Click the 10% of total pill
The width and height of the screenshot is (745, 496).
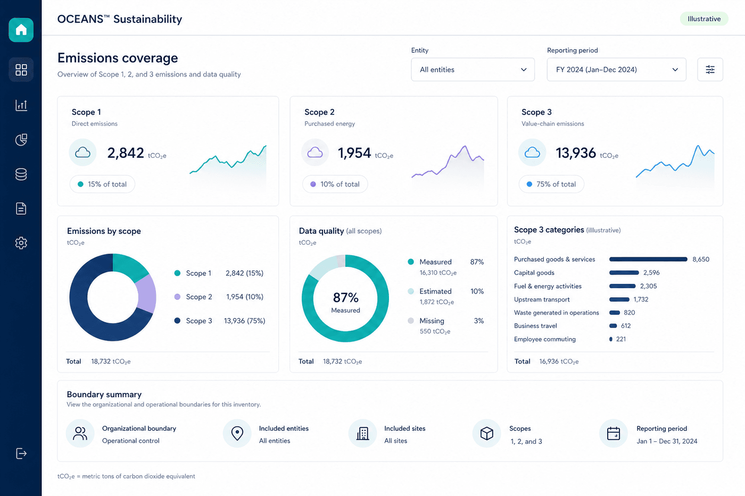click(x=335, y=184)
